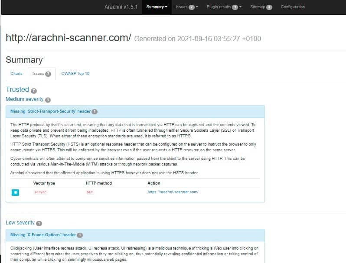Image resolution: width=346 pixels, height=263 pixels.
Task: Click the Trusted section heading
Action: coord(17,90)
